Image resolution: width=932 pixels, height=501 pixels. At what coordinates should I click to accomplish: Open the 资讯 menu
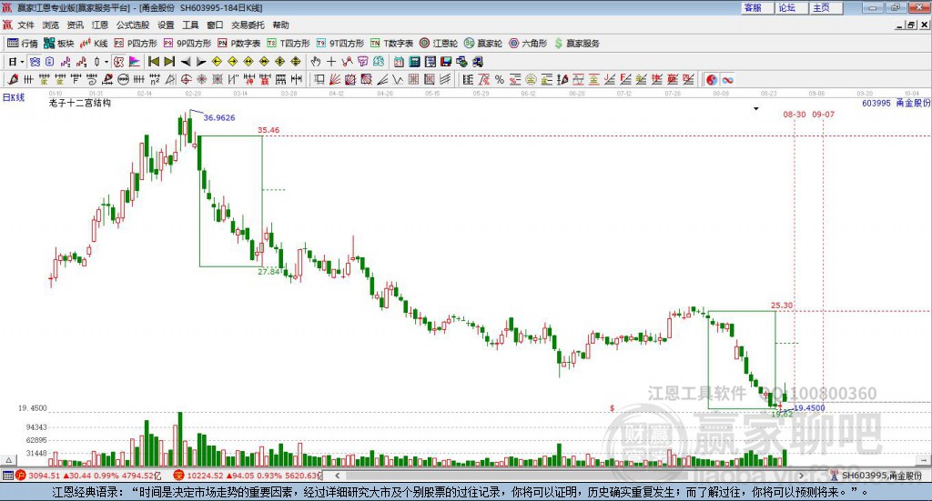[x=75, y=25]
